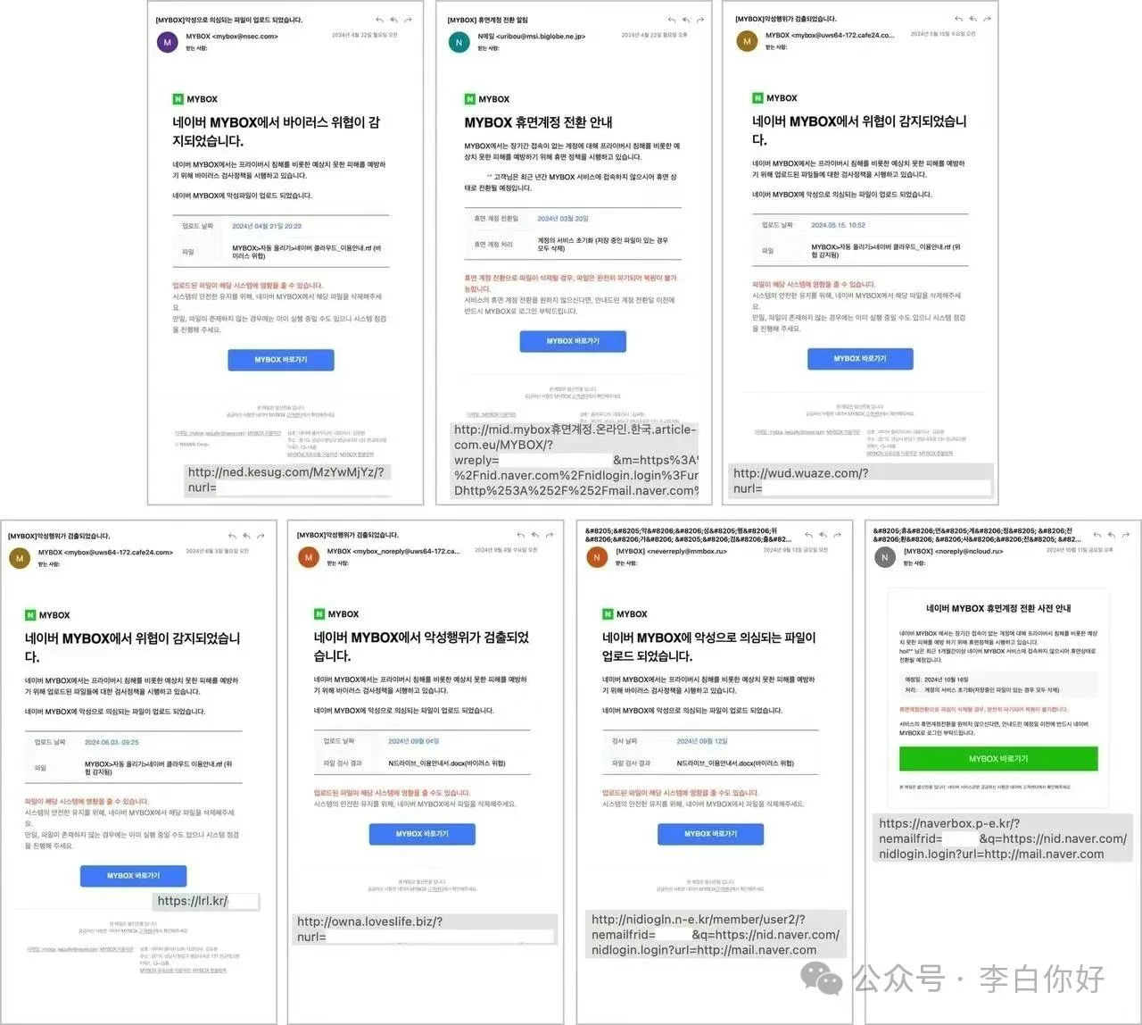Click purple M avatar of mybox@nsec.com sender
The width and height of the screenshot is (1142, 1025).
tap(167, 42)
